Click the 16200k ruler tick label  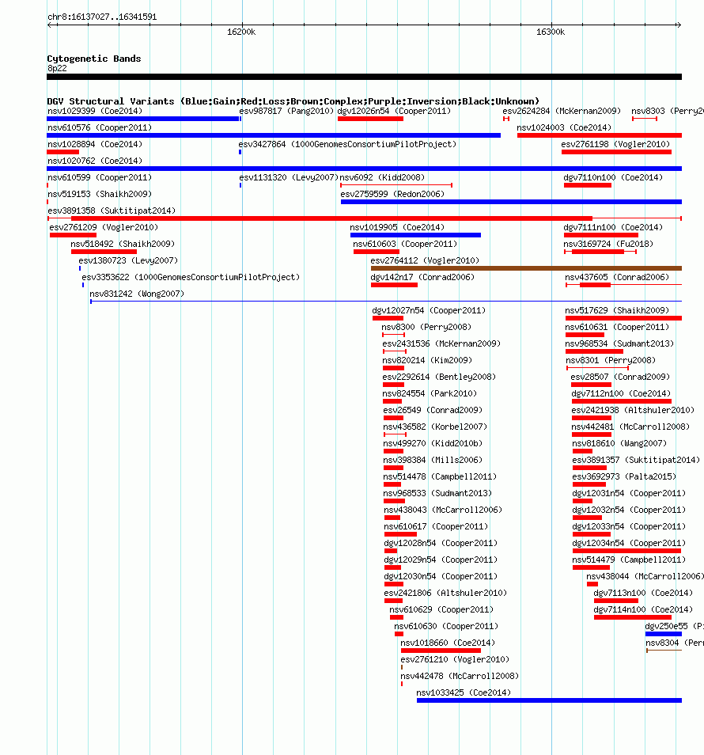[x=241, y=32]
